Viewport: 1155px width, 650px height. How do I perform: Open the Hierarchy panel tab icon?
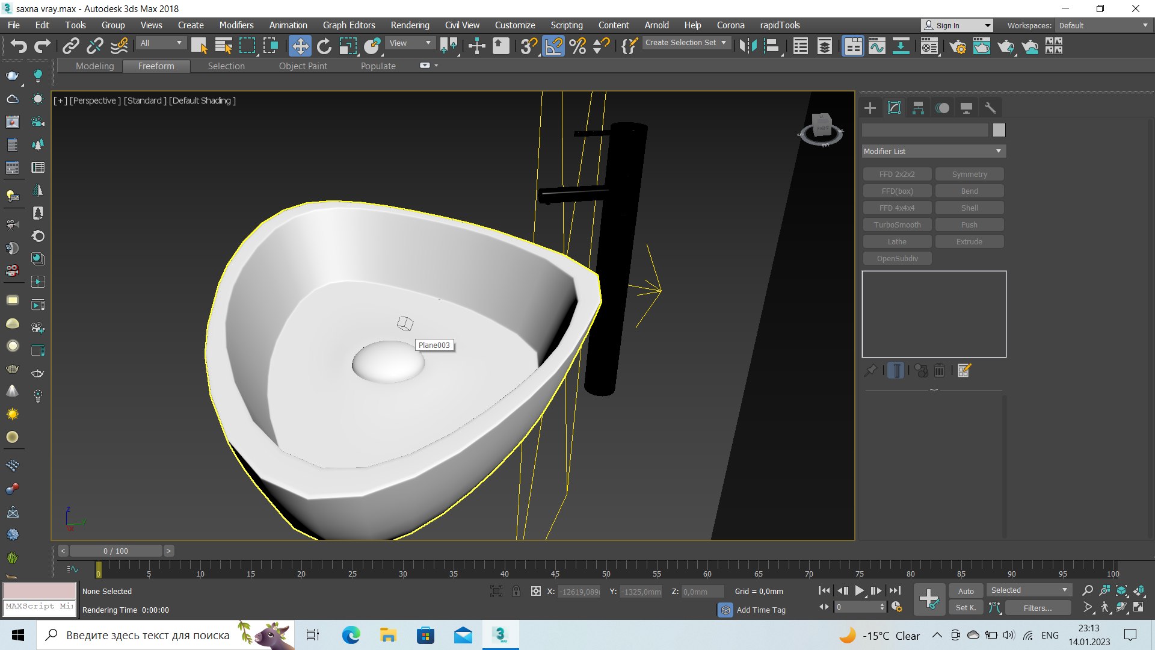(x=918, y=108)
